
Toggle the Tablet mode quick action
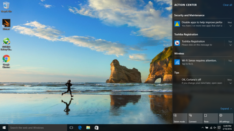tap(180, 118)
